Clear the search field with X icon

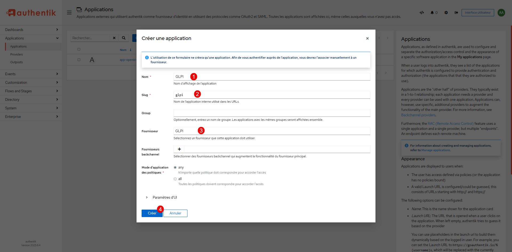point(114,38)
